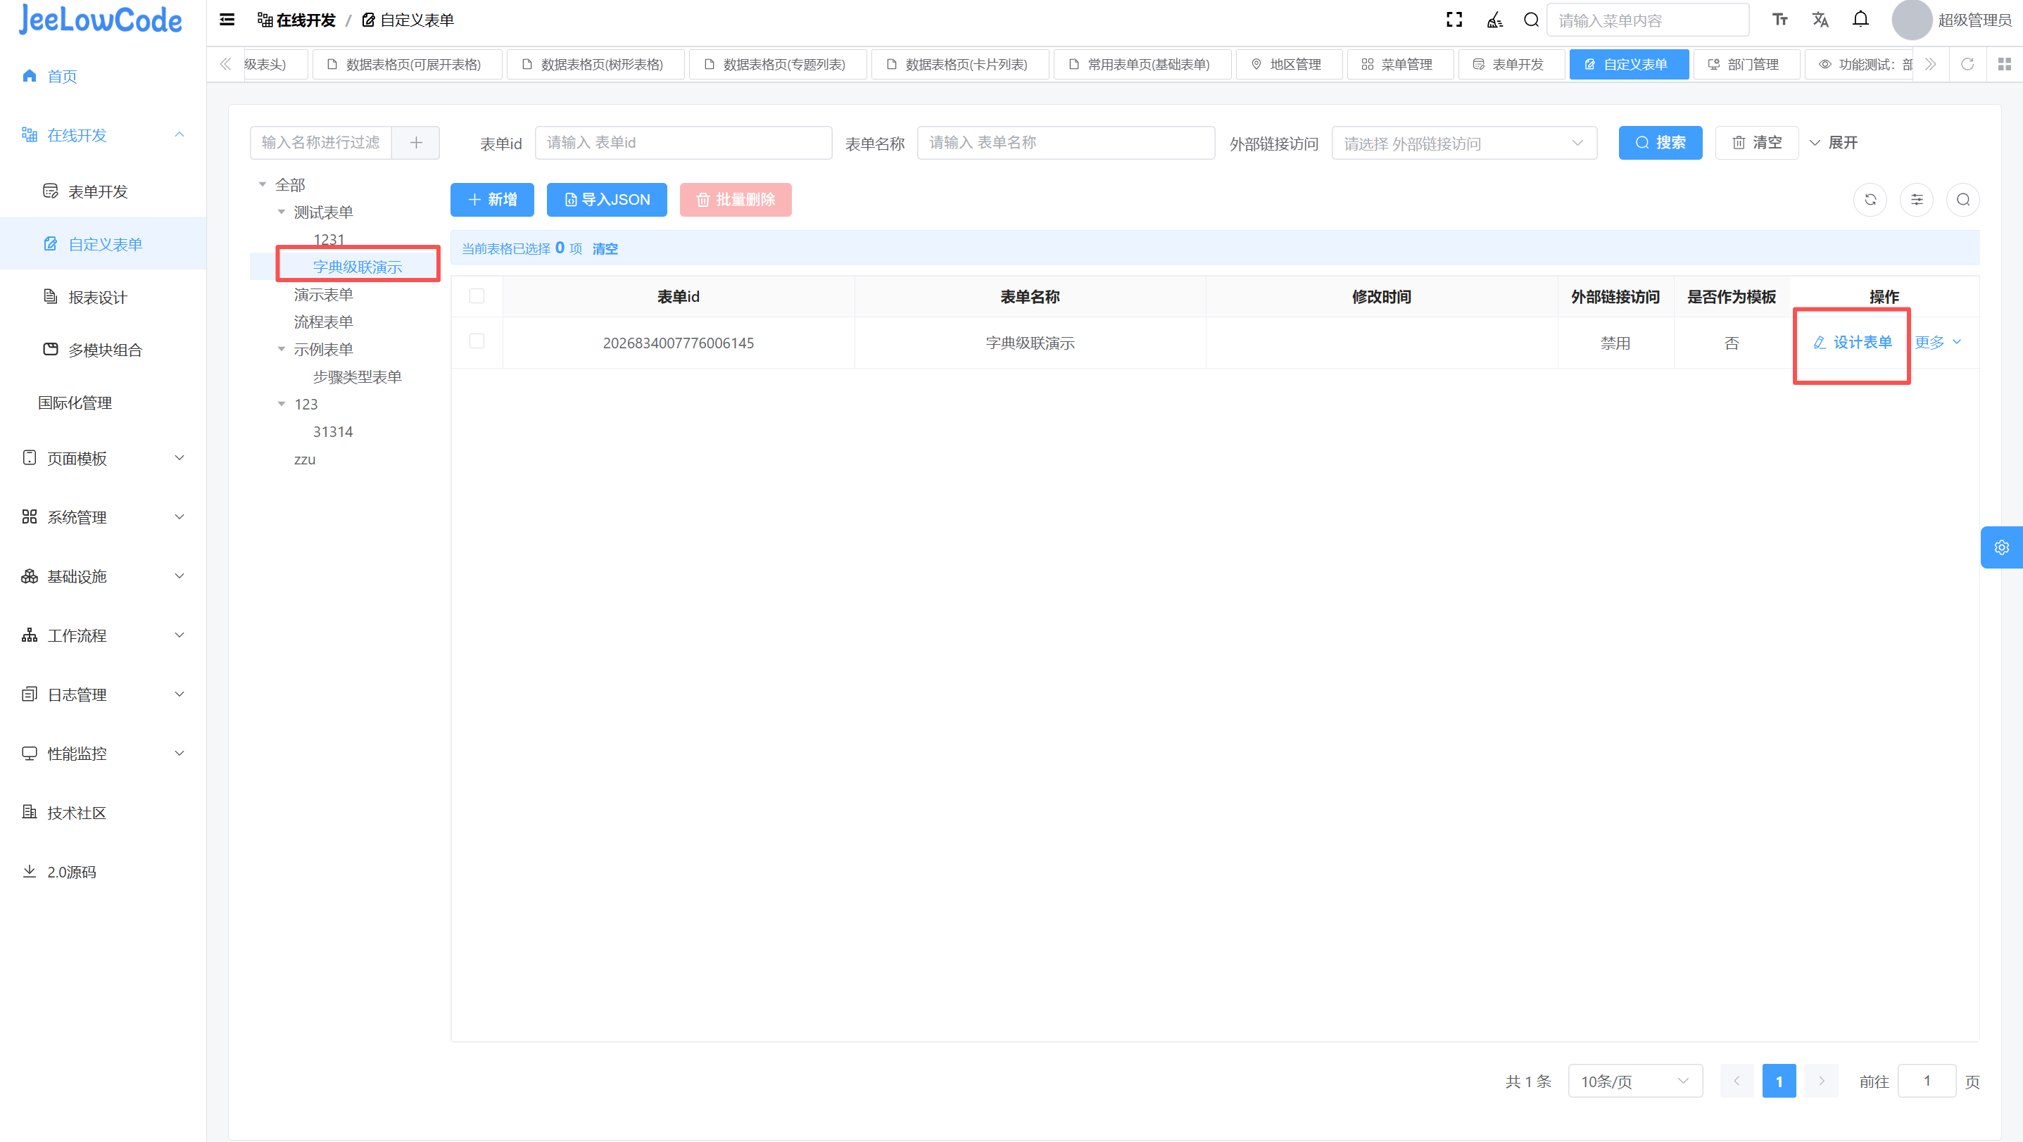The height and width of the screenshot is (1142, 2023).
Task: Click the font size icon
Action: coord(1779,20)
